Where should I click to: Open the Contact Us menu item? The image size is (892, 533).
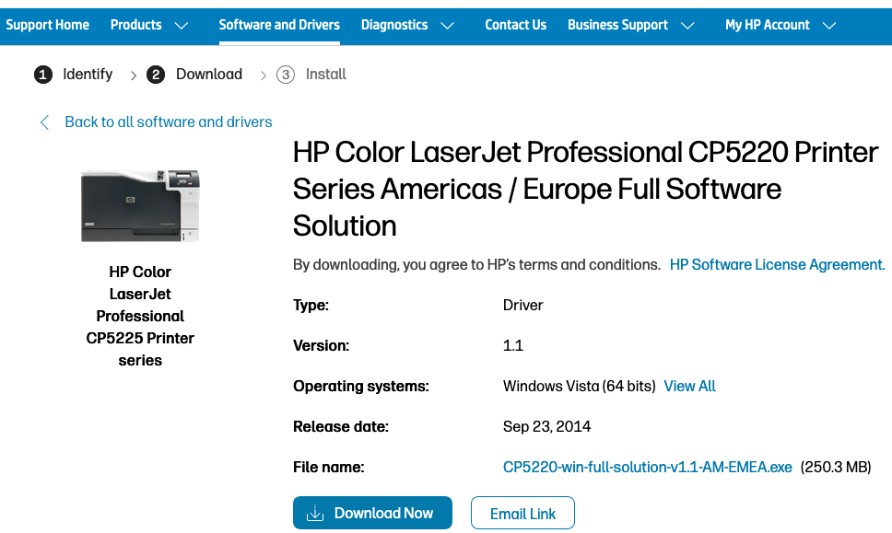[515, 25]
